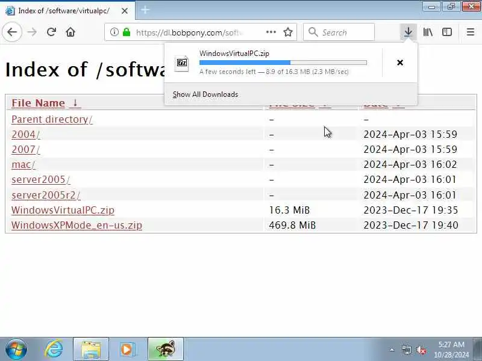Open the Parent directory link
The height and width of the screenshot is (361, 482).
pyautogui.click(x=52, y=119)
